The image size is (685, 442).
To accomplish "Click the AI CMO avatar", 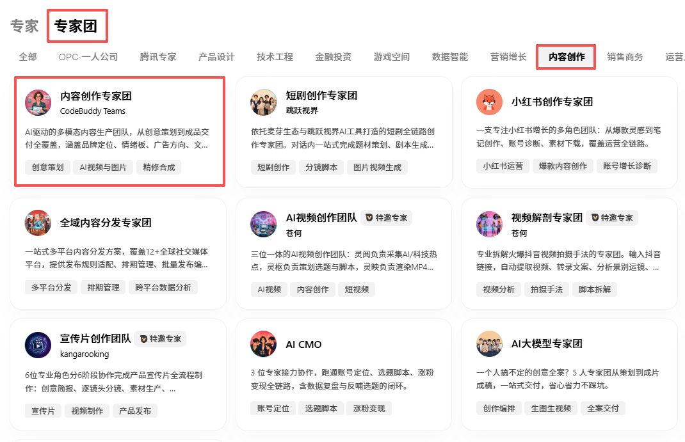I will (x=263, y=344).
